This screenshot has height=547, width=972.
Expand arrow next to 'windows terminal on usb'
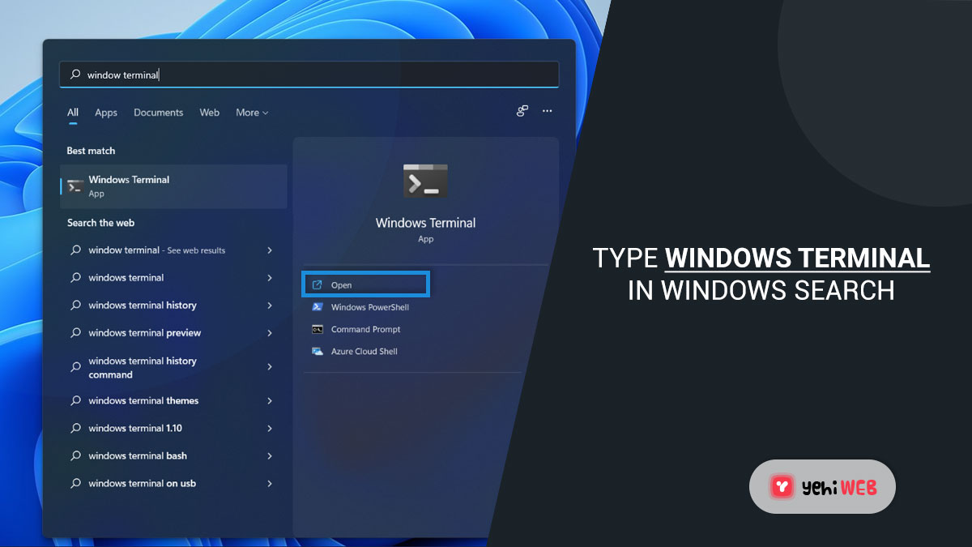pos(270,484)
